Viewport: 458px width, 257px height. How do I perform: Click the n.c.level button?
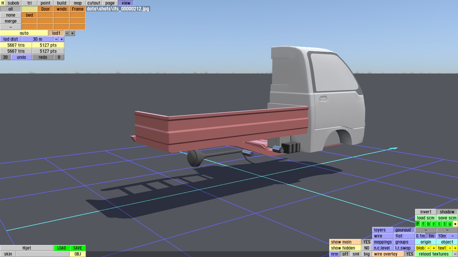click(383, 248)
